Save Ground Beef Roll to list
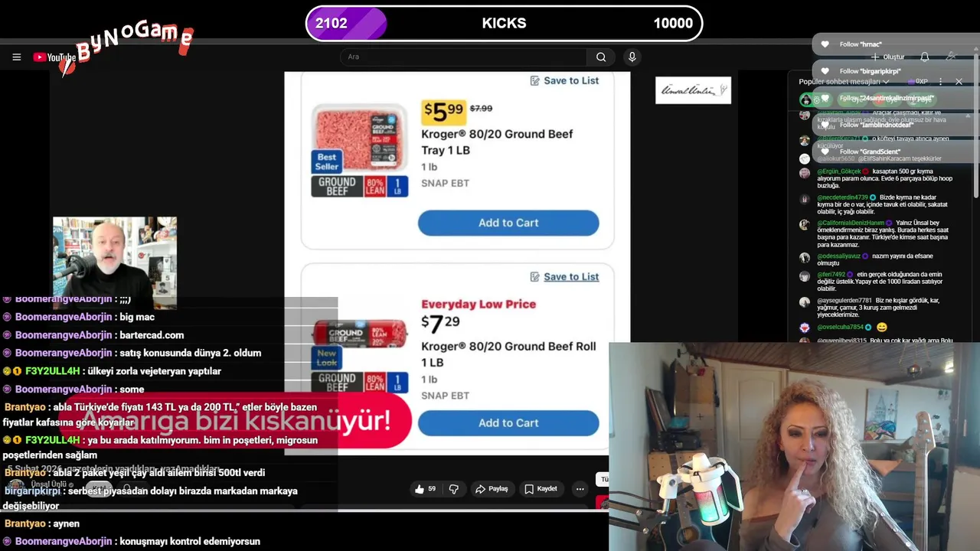The width and height of the screenshot is (980, 551). click(x=564, y=277)
